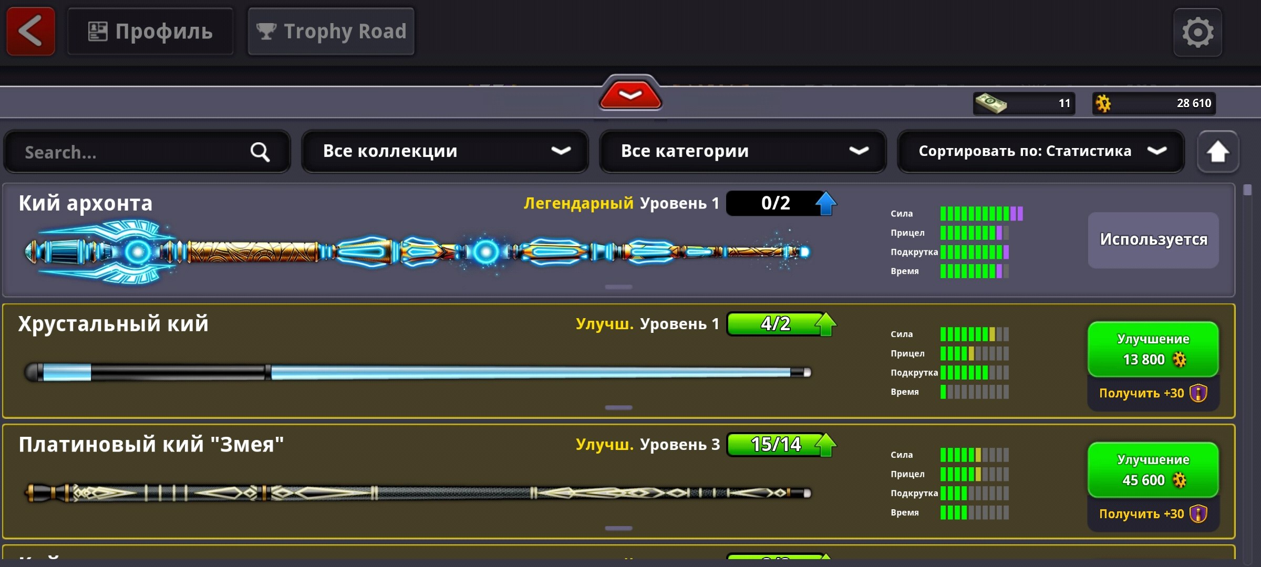The width and height of the screenshot is (1261, 567).
Task: Switch to the Trophy Road tab
Action: 331,31
